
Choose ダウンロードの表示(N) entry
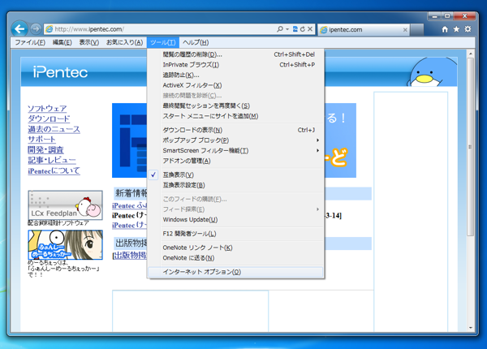click(x=236, y=130)
